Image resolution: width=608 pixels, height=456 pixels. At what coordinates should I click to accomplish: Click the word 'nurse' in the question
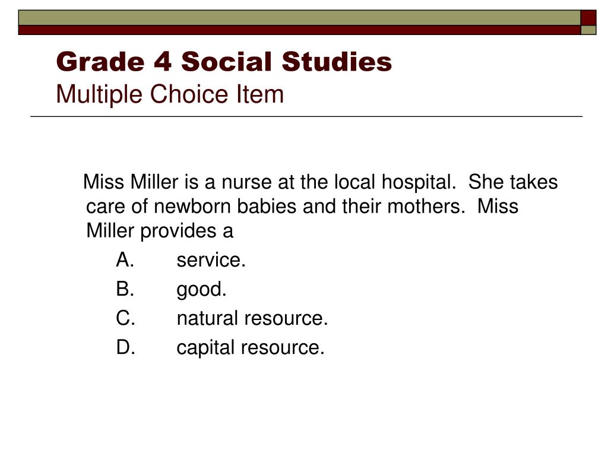coord(246,182)
